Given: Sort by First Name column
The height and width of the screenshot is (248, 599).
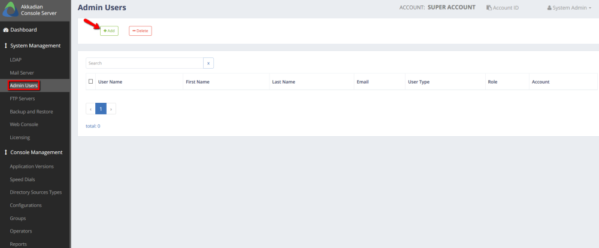Looking at the screenshot, I should click(x=198, y=82).
